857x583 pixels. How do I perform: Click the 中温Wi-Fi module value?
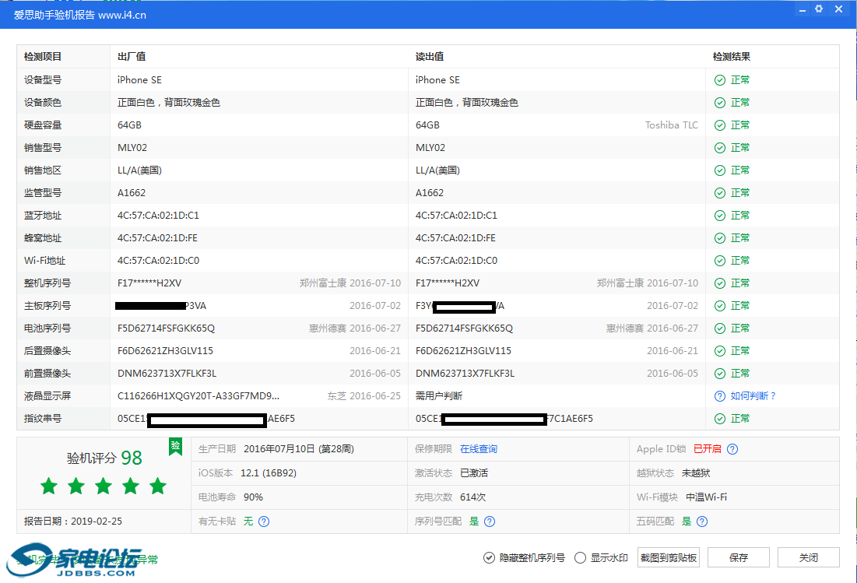coord(706,497)
